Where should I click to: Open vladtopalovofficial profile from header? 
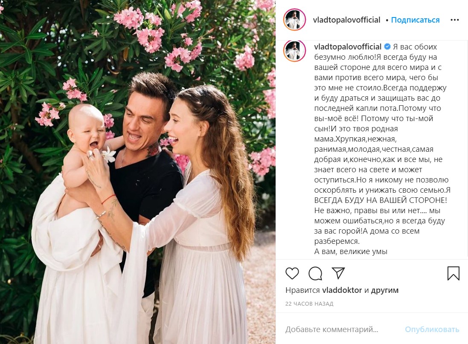[x=346, y=20]
